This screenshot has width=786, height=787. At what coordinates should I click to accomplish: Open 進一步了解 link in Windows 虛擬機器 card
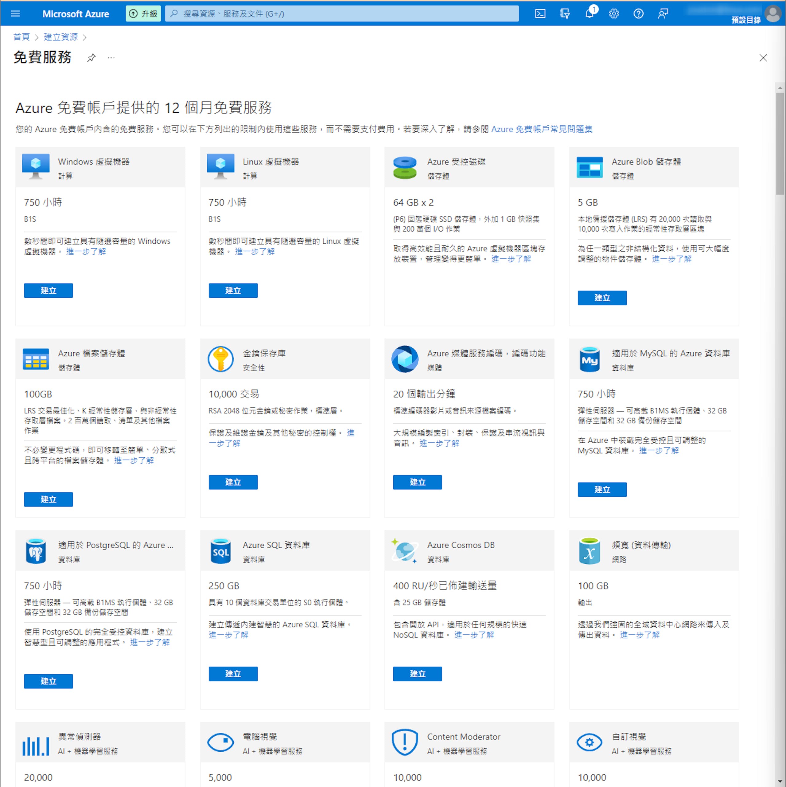coord(86,252)
